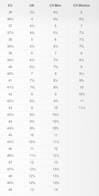The image size is (99, 196).
Task: Click US Women size 6 cell
Action: point(81,12)
